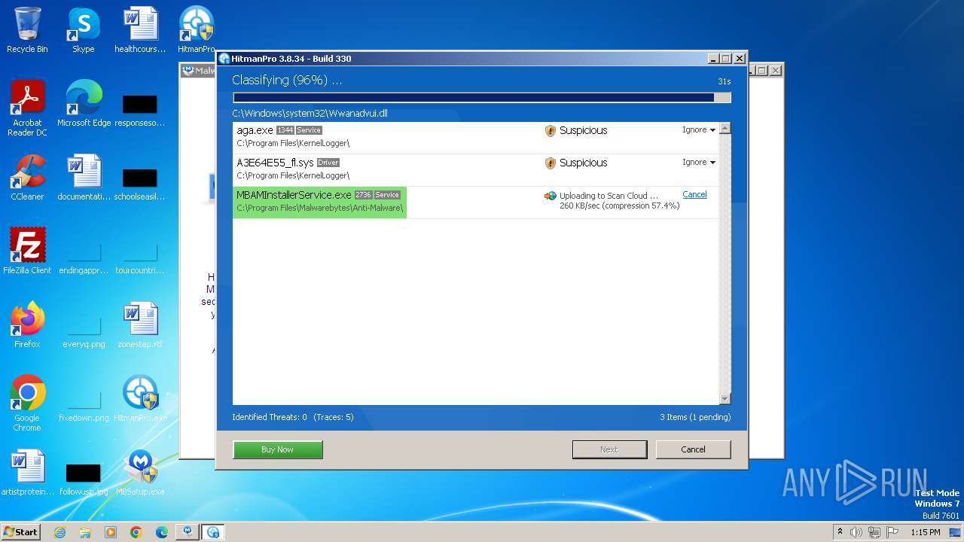Minimize the HitmanPro window
Screen dimensions: 964x542
pos(714,59)
